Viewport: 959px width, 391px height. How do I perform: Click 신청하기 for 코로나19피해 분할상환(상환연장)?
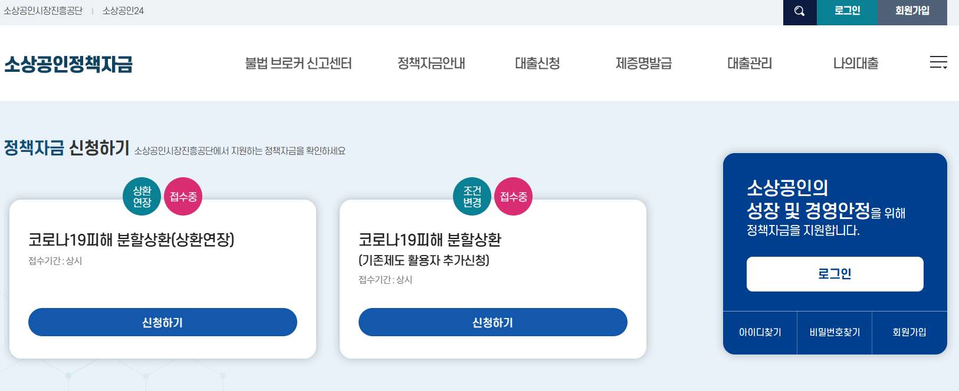click(x=163, y=322)
